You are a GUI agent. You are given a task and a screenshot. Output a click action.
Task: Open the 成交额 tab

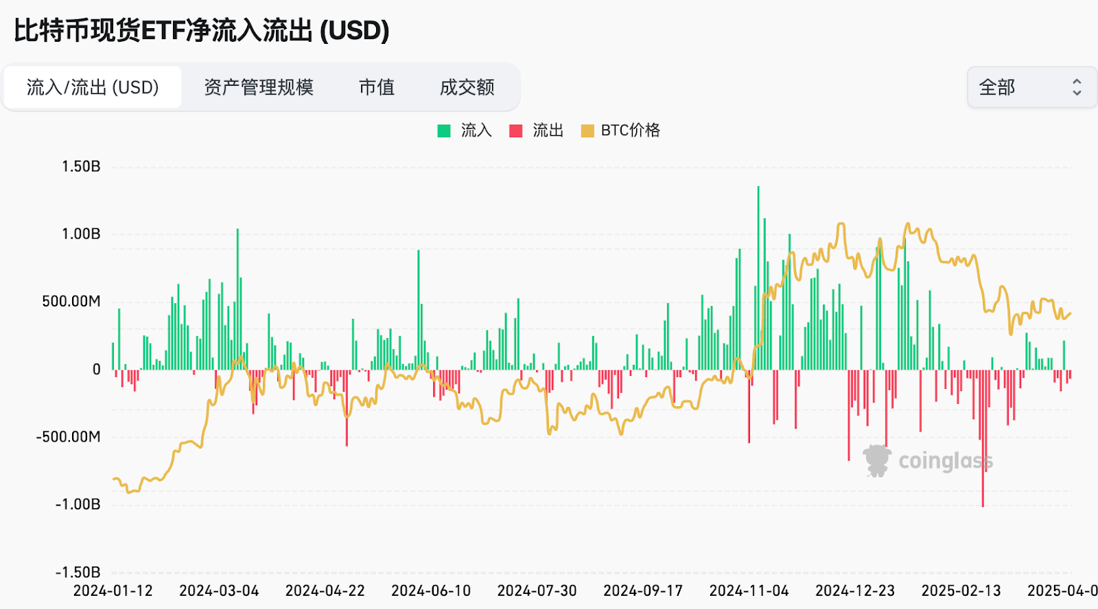[x=467, y=87]
